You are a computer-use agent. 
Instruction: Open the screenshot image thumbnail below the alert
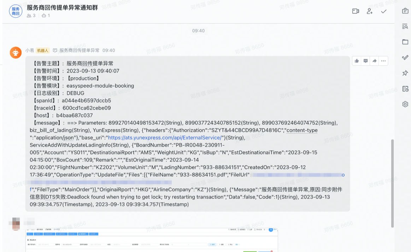152,240
